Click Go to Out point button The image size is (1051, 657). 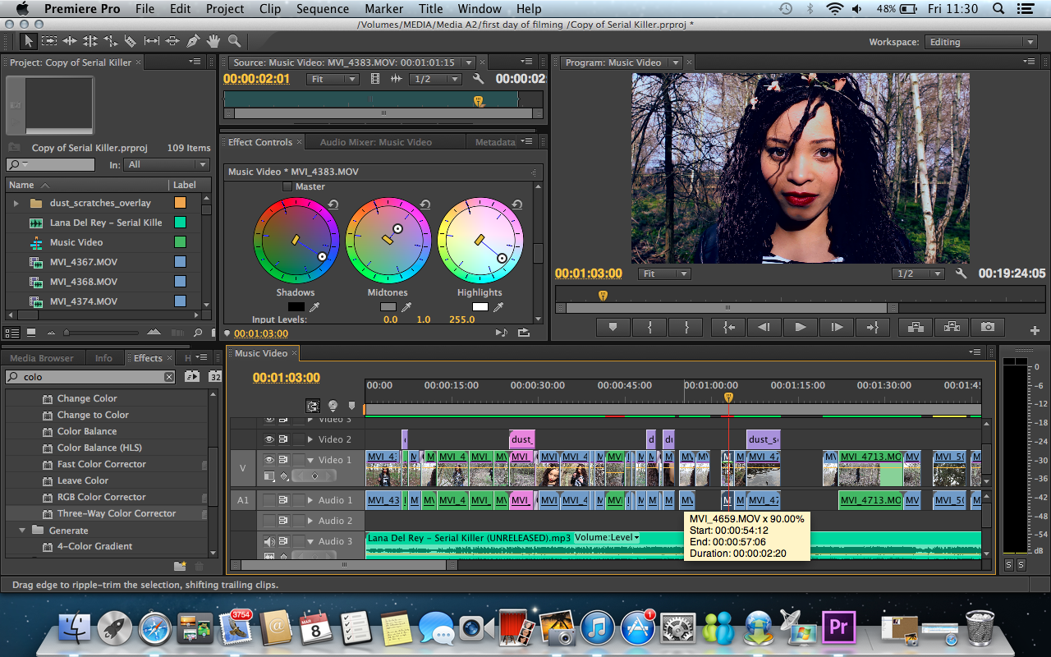873,327
